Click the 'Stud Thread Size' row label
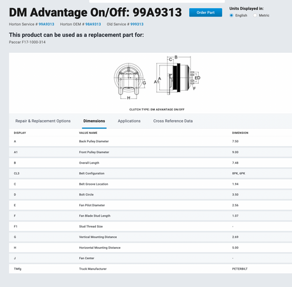Viewport: 292px width, 287px height. click(91, 227)
